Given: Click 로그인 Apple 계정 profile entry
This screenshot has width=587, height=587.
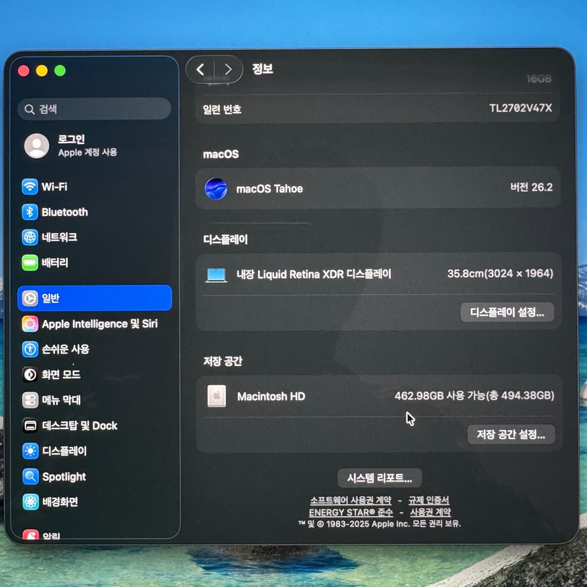Looking at the screenshot, I should pyautogui.click(x=73, y=146).
